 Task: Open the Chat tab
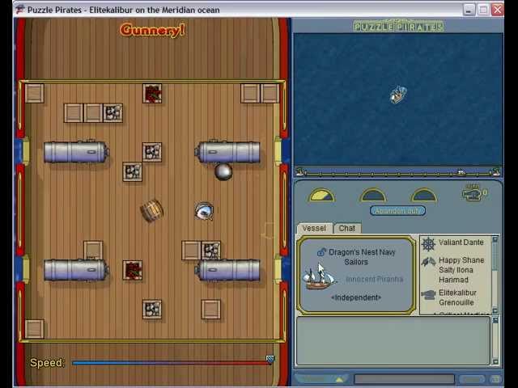pos(347,228)
